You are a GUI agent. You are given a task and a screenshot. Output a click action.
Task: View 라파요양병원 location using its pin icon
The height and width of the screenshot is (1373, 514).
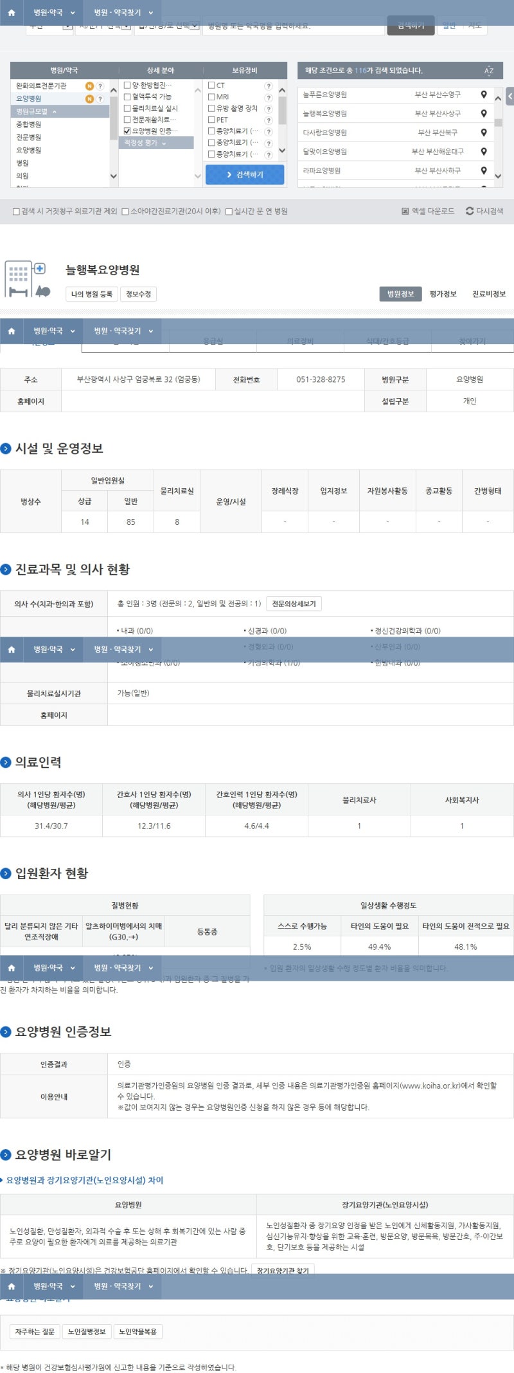coord(484,170)
